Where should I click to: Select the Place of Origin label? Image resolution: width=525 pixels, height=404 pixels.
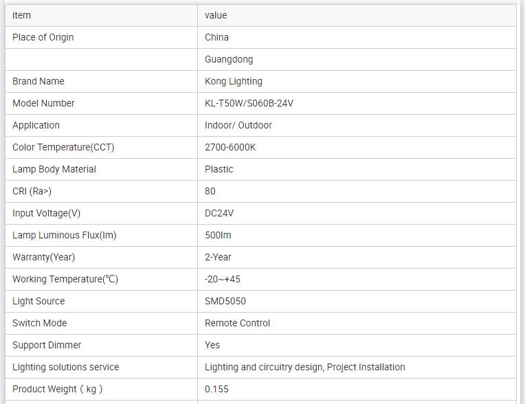pyautogui.click(x=43, y=37)
